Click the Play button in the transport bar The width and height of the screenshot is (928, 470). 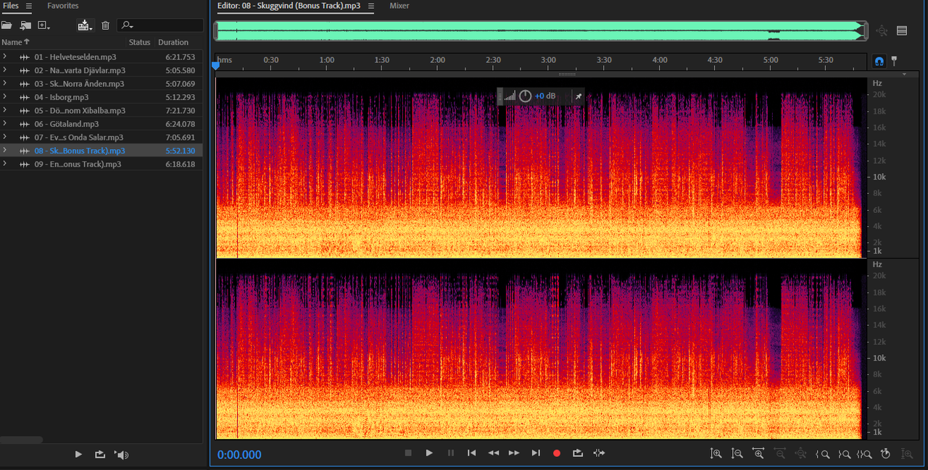coord(429,453)
